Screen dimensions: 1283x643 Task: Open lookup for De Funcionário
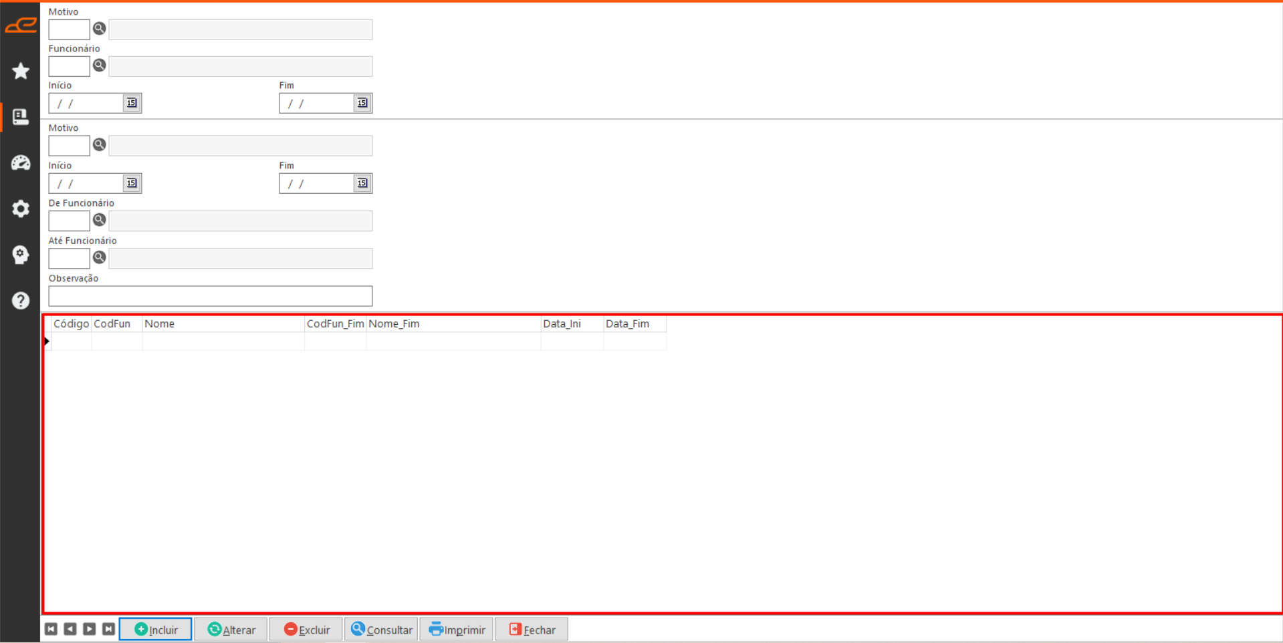[x=100, y=220]
